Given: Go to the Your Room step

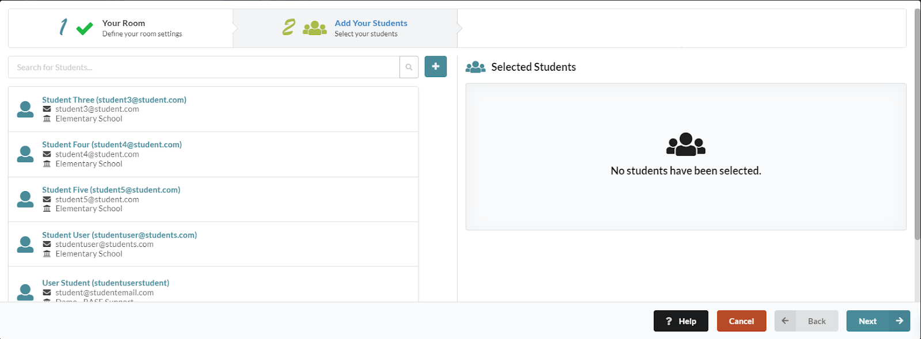Looking at the screenshot, I should (121, 28).
